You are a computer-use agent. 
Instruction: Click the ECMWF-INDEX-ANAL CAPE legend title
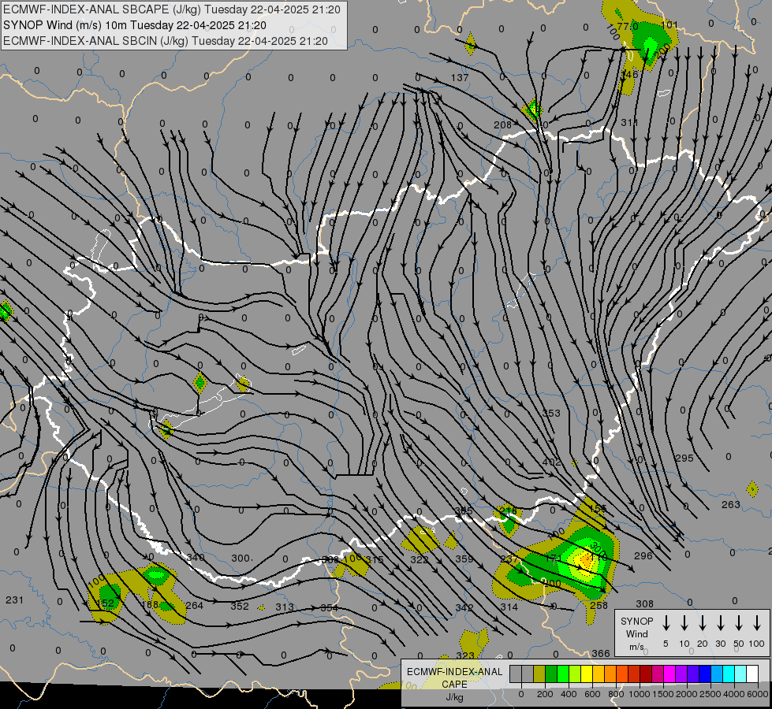pyautogui.click(x=454, y=678)
